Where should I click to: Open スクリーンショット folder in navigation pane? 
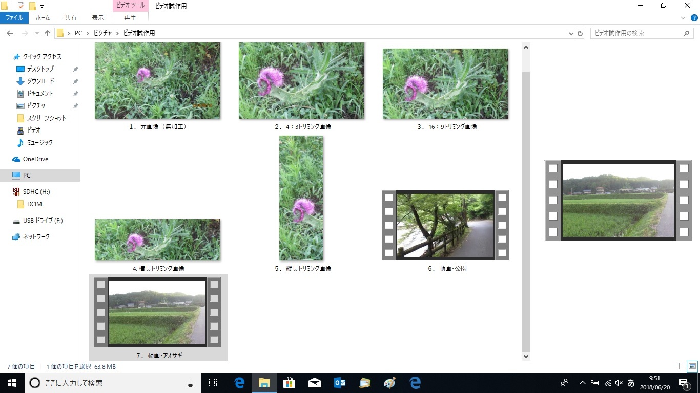pyautogui.click(x=47, y=118)
